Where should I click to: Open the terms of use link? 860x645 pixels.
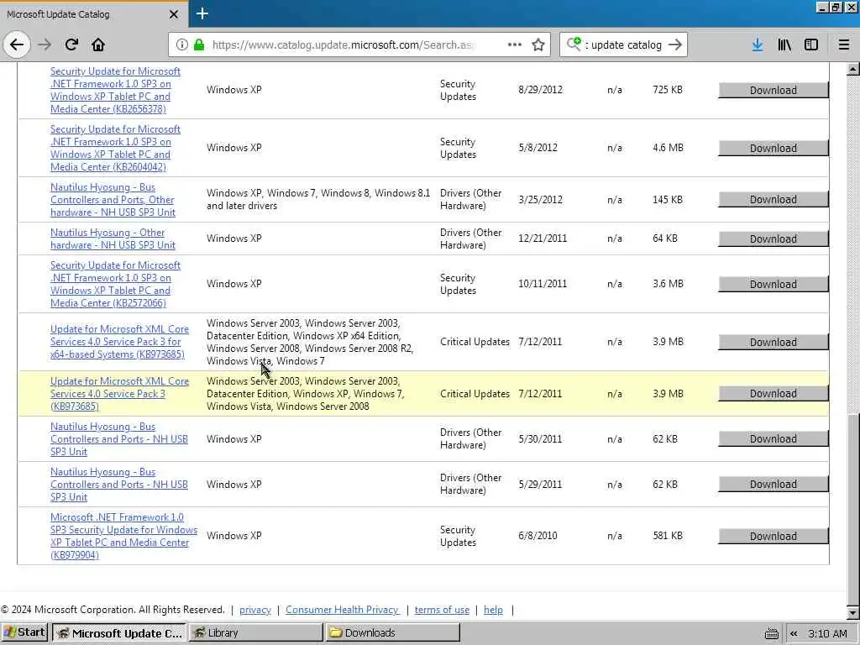point(442,610)
